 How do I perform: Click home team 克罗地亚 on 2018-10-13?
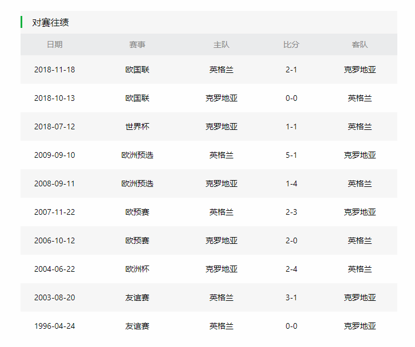pos(221,98)
